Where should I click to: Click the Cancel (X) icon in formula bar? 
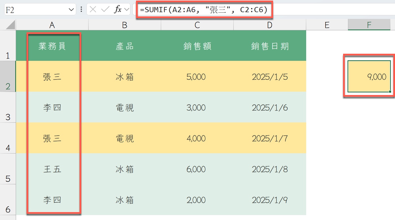pos(93,10)
